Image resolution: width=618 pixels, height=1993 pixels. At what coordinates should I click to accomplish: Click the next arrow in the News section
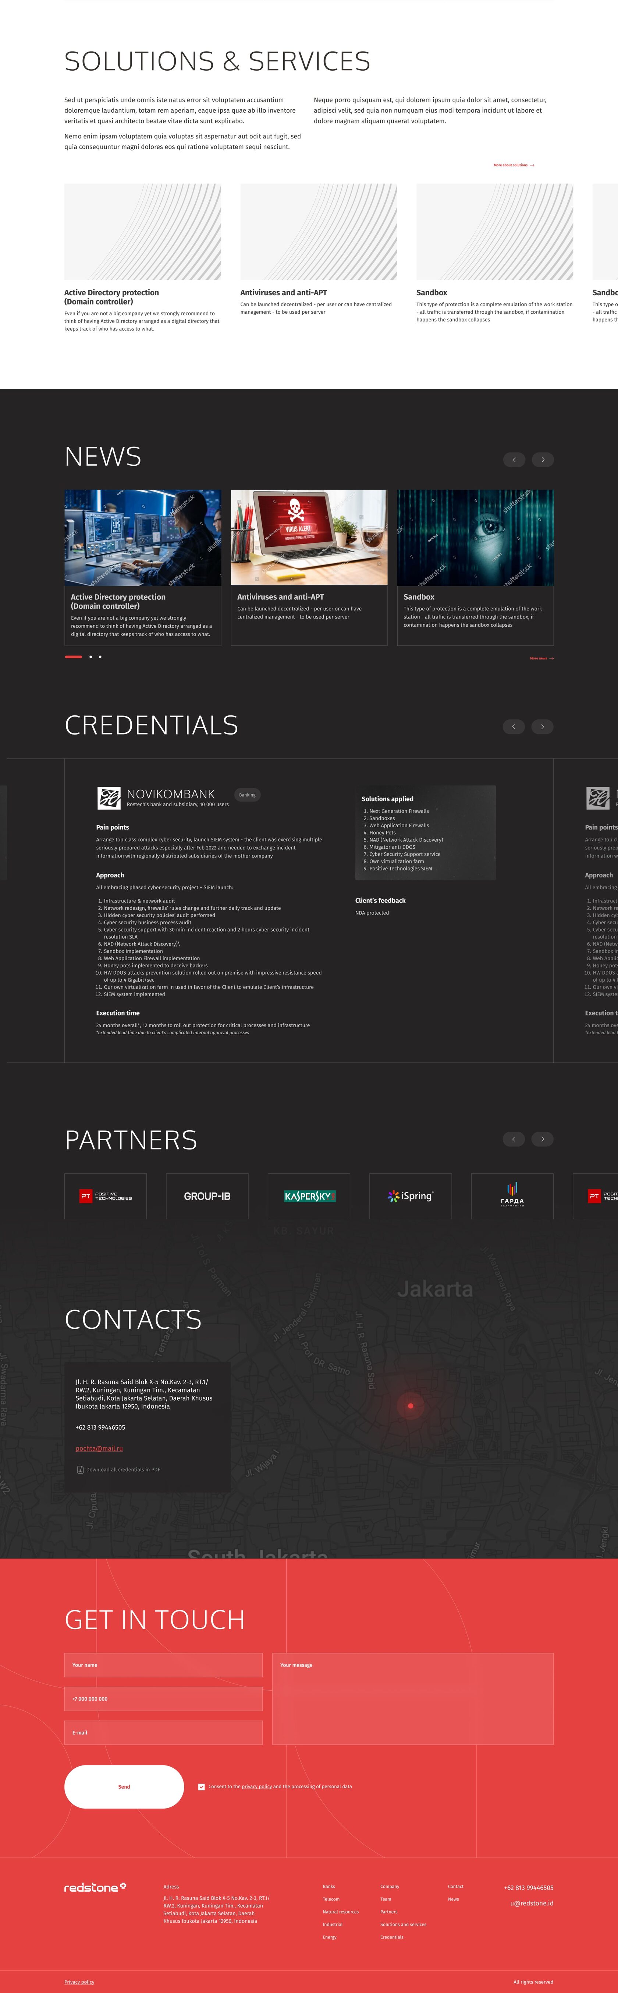click(x=543, y=459)
